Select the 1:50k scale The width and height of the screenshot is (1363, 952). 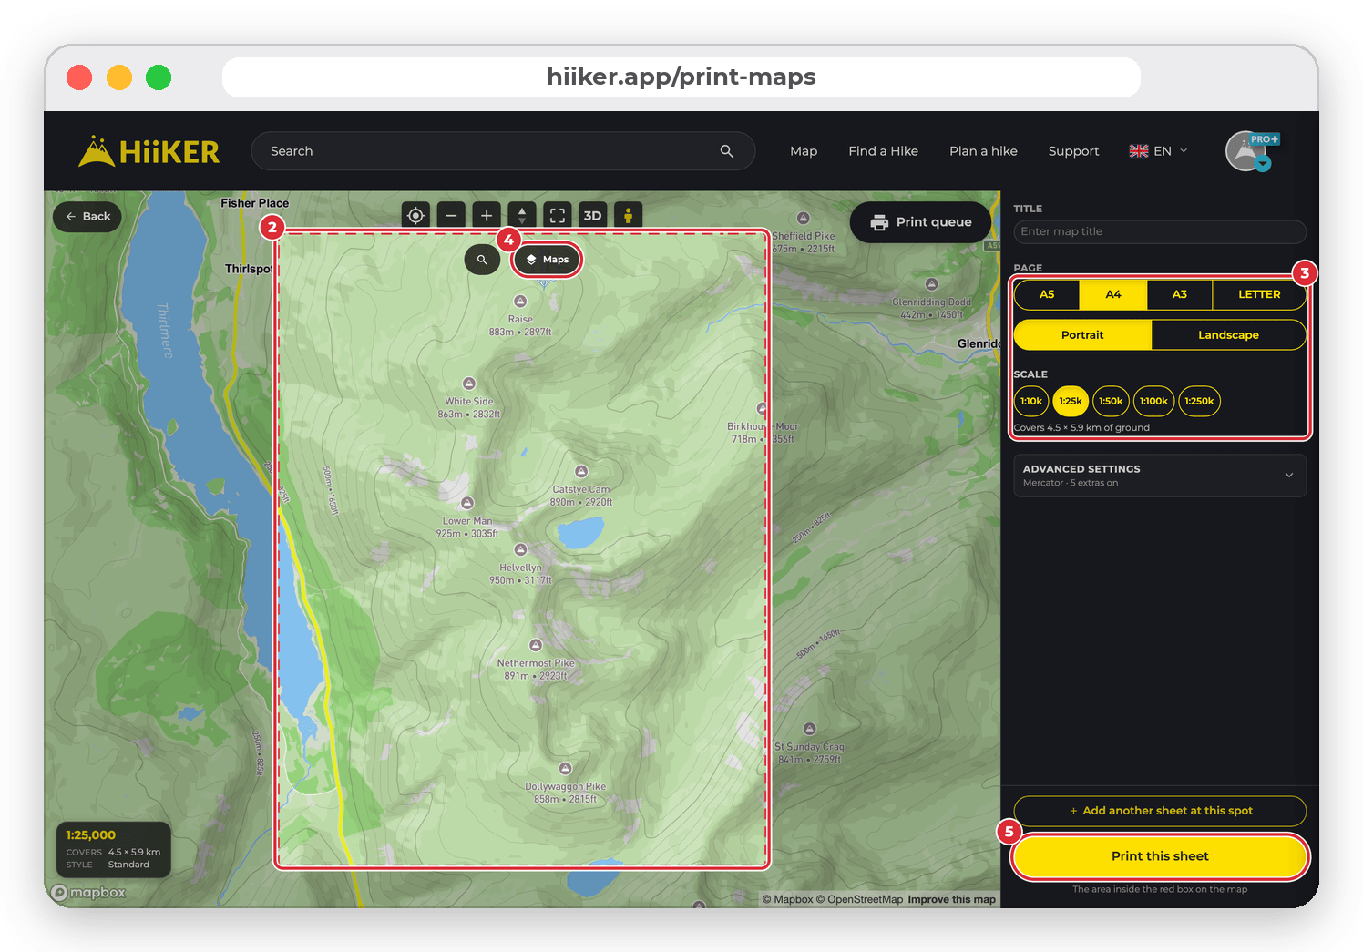(1111, 401)
